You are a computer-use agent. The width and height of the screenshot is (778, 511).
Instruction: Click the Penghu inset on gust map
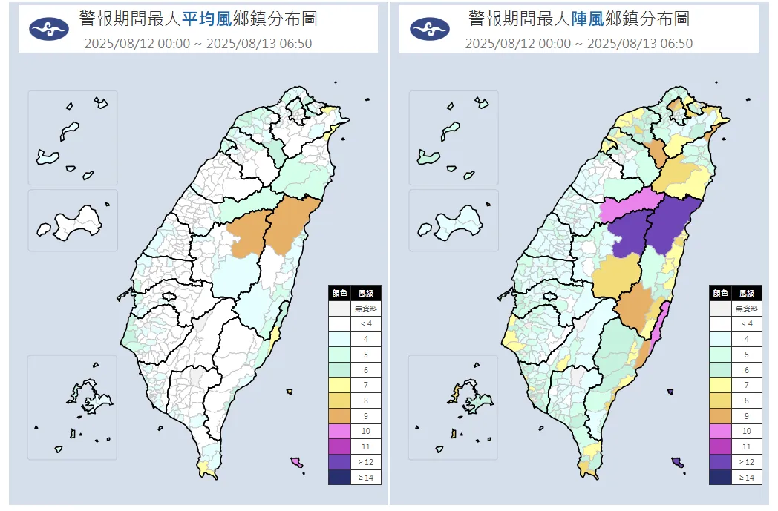point(453,407)
